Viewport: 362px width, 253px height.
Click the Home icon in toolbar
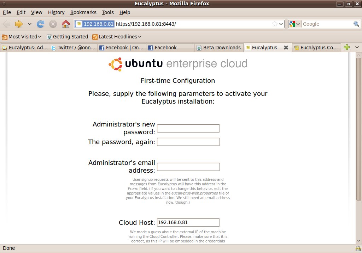click(x=66, y=24)
